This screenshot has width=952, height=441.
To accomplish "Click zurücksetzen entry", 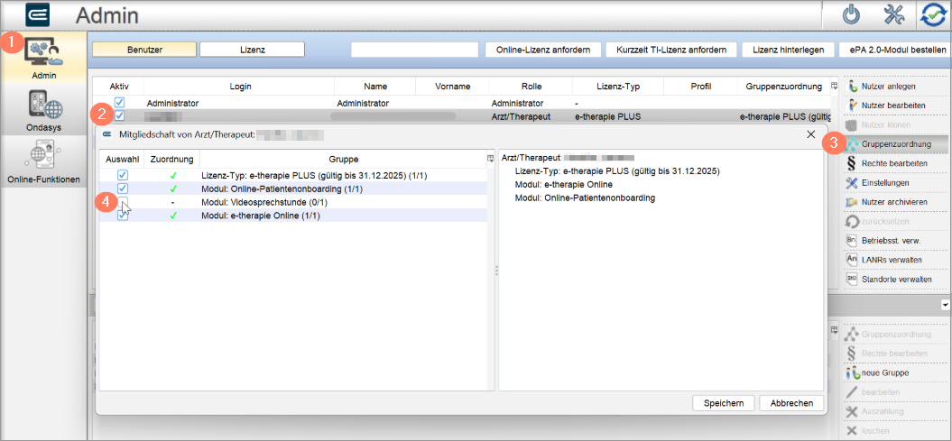I will click(x=885, y=222).
